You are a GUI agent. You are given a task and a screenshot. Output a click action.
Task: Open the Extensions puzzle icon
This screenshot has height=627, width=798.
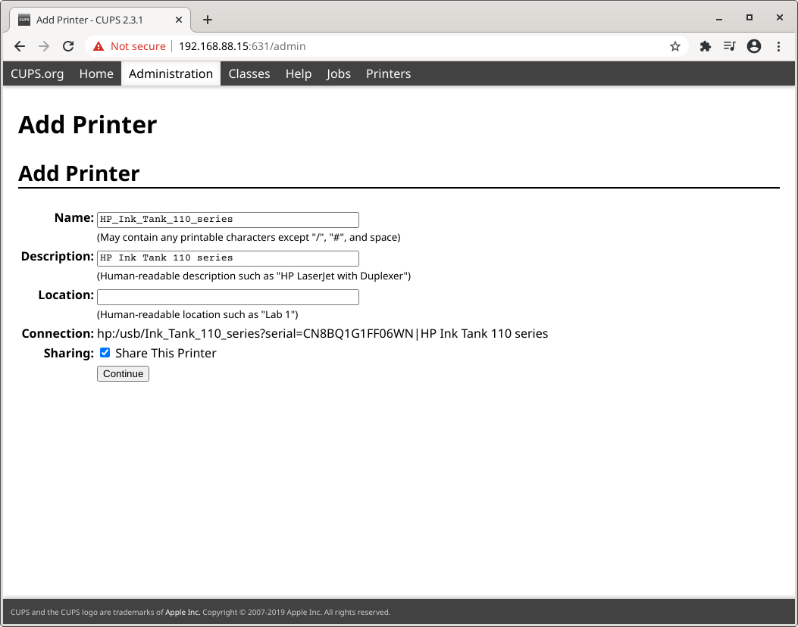pos(705,46)
